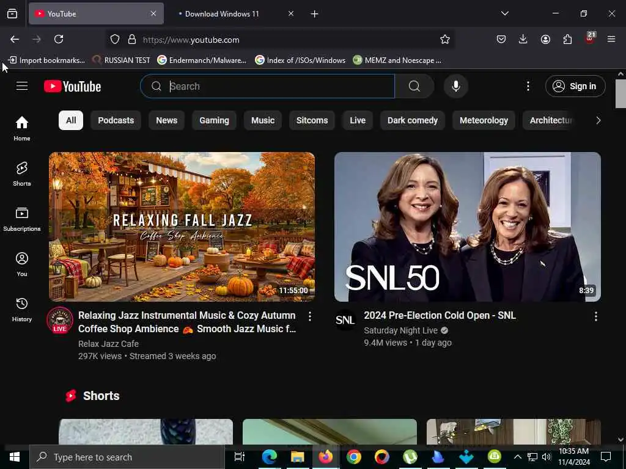Open Import bookmarks toolbar item
This screenshot has width=626, height=469.
tap(46, 60)
